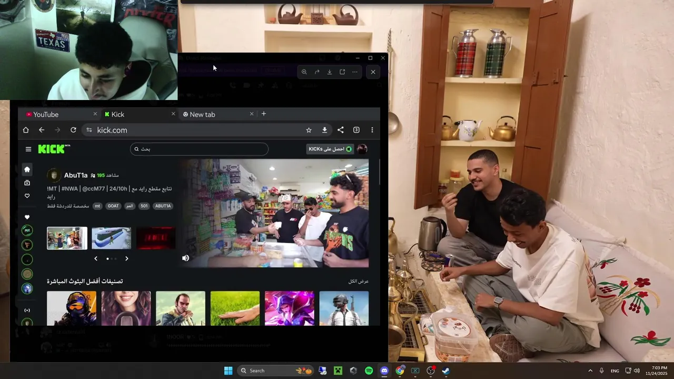The height and width of the screenshot is (379, 674).
Task: Open the first followed channel avatar in sidebar
Action: pyautogui.click(x=27, y=230)
